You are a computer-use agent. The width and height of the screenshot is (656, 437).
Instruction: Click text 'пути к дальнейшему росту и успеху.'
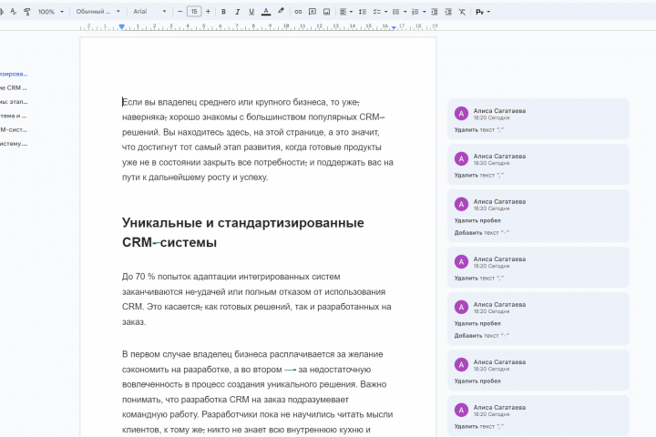(x=195, y=178)
